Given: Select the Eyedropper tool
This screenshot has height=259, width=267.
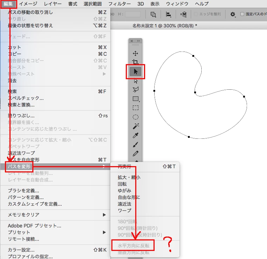Looking at the screenshot, I should 136,135.
